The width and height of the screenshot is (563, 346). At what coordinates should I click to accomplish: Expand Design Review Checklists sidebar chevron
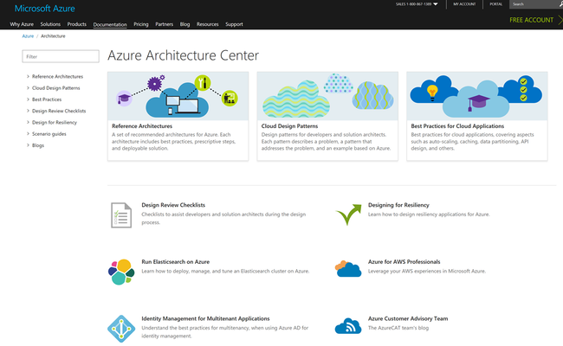[x=28, y=111]
